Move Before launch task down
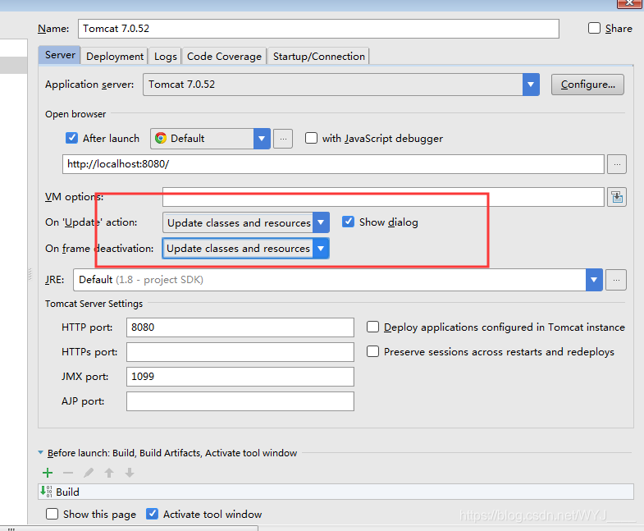The height and width of the screenshot is (531, 644). [130, 473]
